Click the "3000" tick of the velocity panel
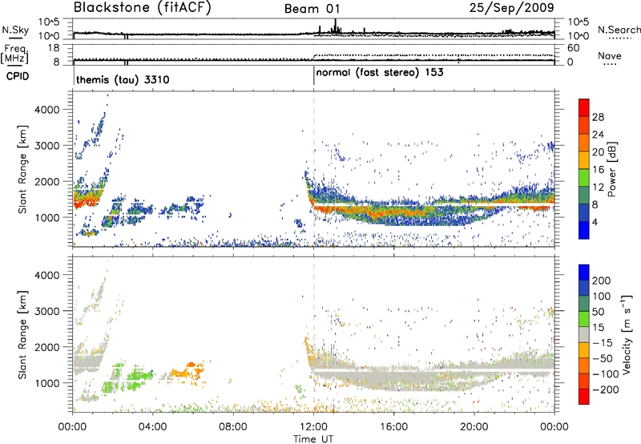The width and height of the screenshot is (641, 444). (x=47, y=311)
